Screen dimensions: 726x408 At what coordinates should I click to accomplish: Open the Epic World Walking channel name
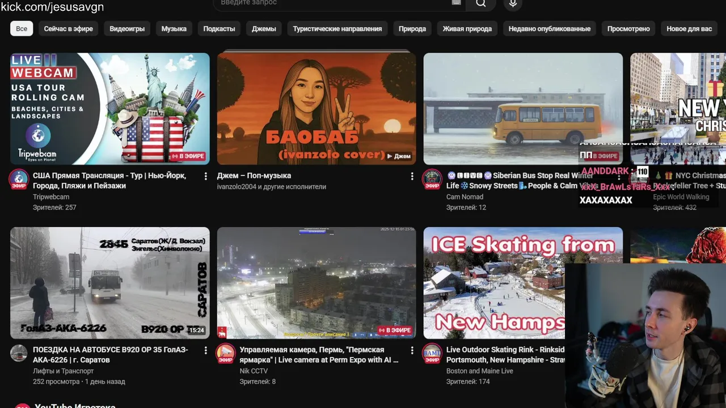click(x=681, y=197)
